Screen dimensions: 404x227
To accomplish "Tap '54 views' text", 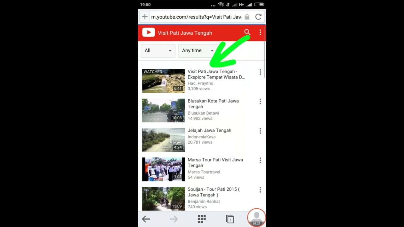I will point(196,177).
